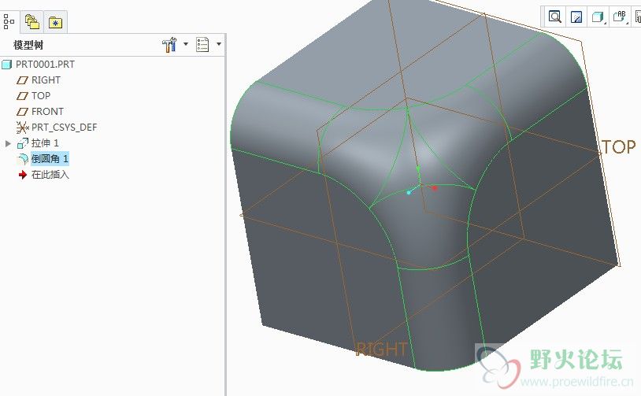
Task: Click the tree Show list icon
Action: tap(202, 44)
